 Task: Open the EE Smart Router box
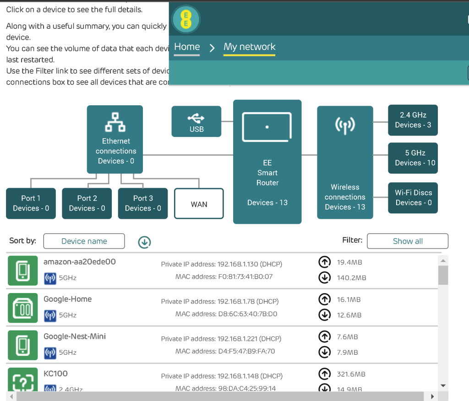pos(267,162)
